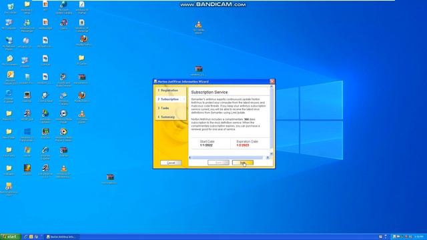Select step 4 Summary in wizard sidebar
The width and height of the screenshot is (427, 240).
171,117
